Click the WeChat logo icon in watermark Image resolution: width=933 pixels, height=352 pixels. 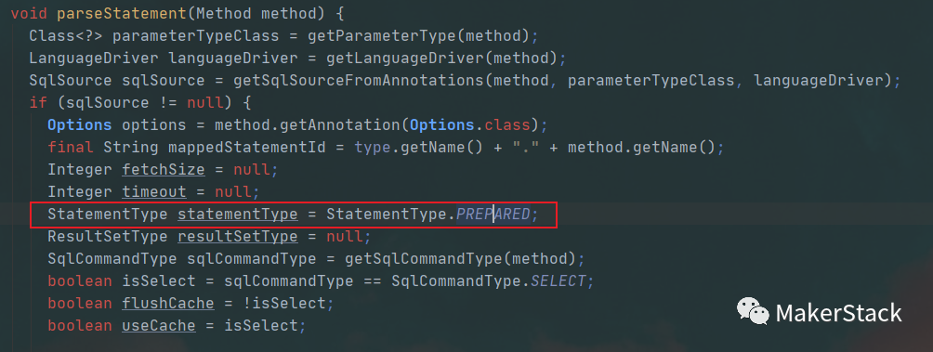[753, 311]
